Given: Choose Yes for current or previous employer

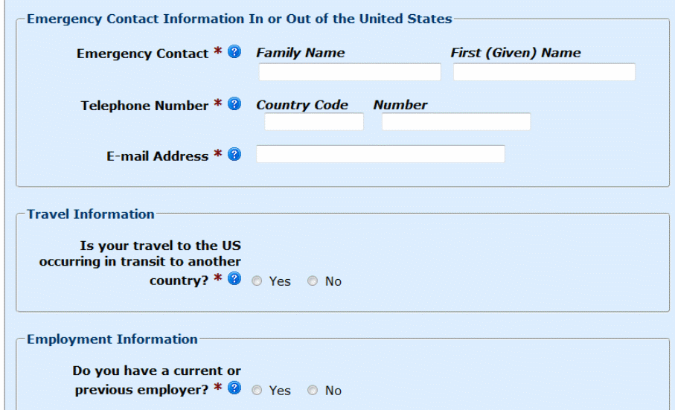Looking at the screenshot, I should coord(257,391).
